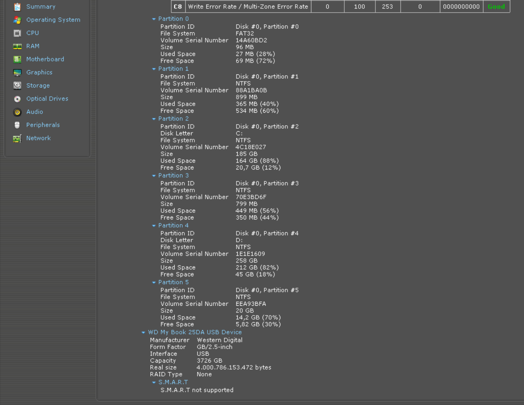Collapse the Partition 1 arrow
Image resolution: width=524 pixels, height=405 pixels.
(x=154, y=69)
